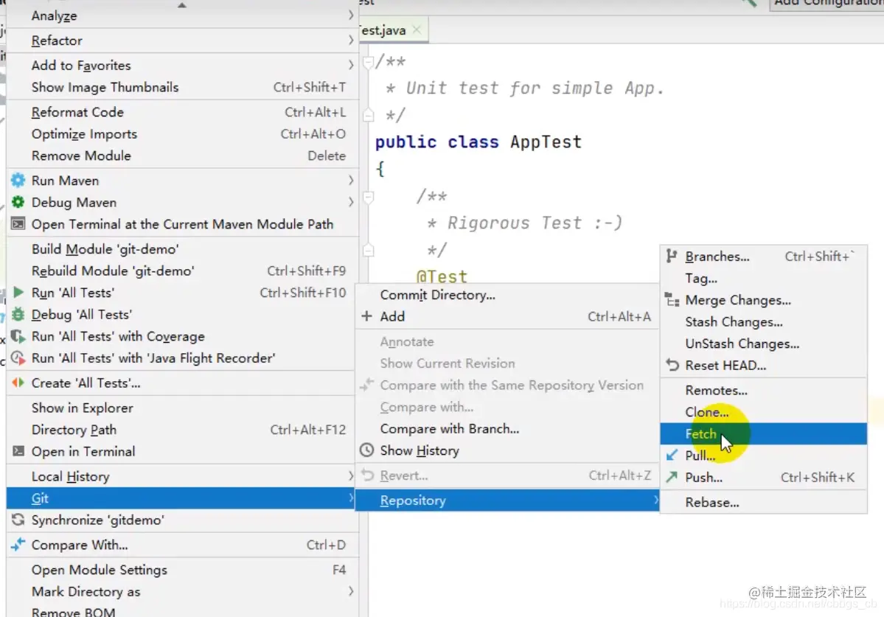Open the Run Maven submenu arrow

coord(351,181)
